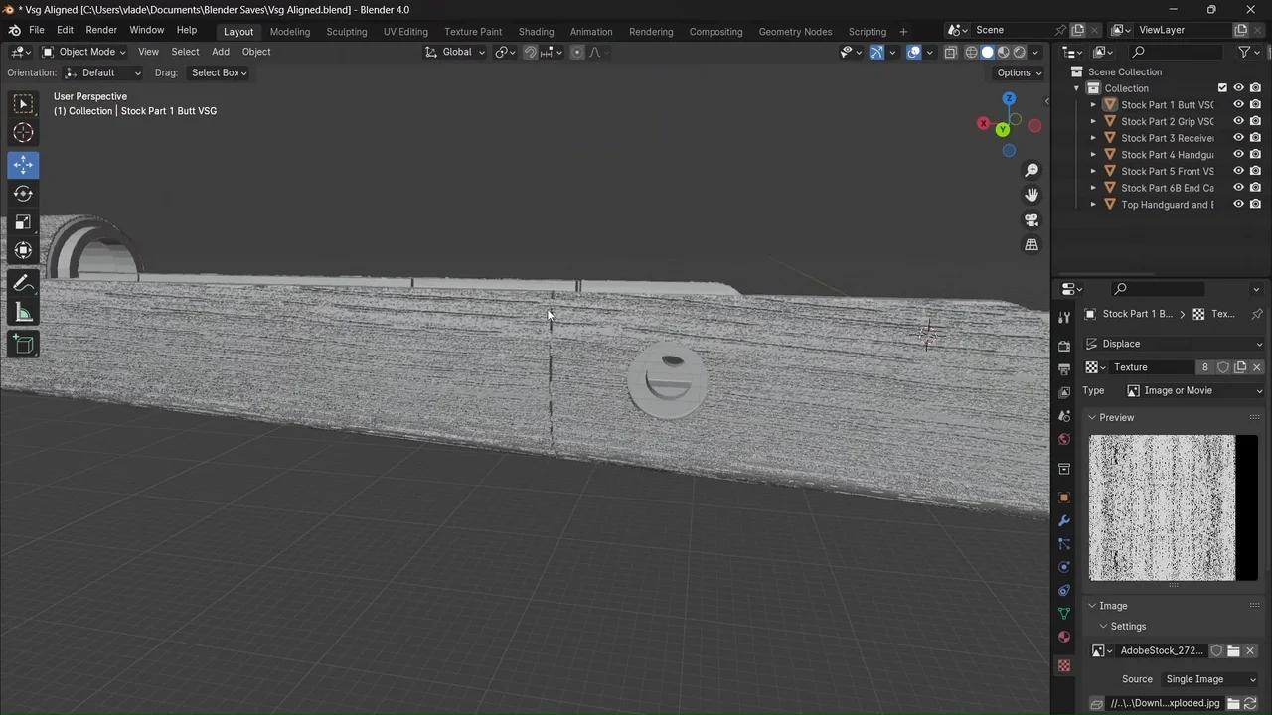Enable material preview shading mode
Viewport: 1272px width, 715px height.
(x=1002, y=52)
